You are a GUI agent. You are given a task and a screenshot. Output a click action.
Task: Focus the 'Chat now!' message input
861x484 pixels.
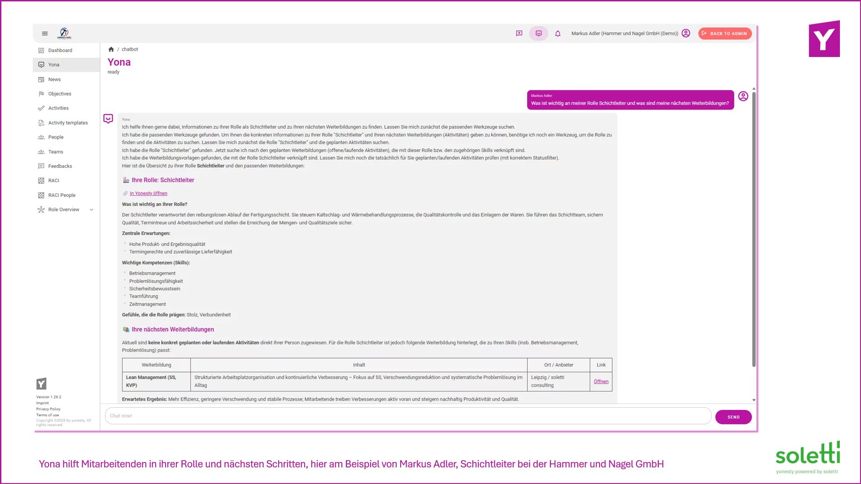408,416
